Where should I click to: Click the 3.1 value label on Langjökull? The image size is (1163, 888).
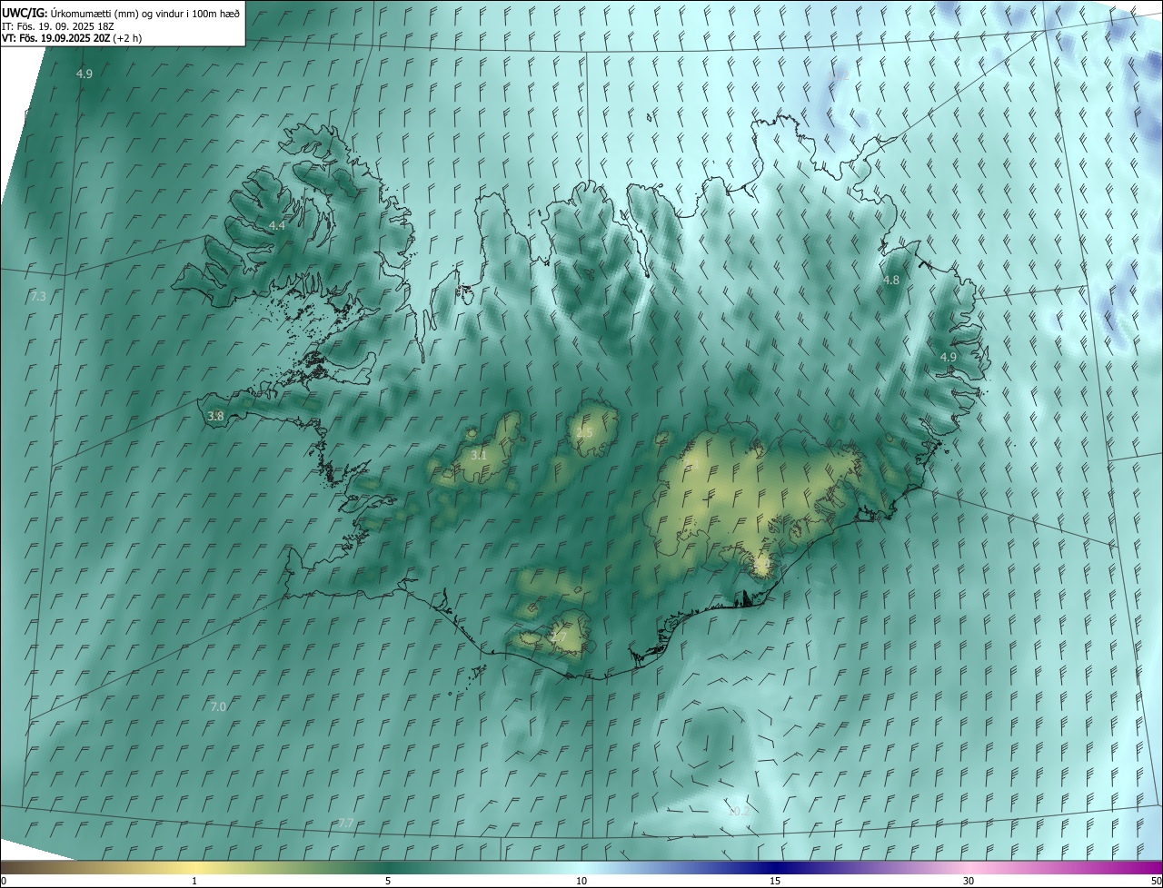(479, 456)
